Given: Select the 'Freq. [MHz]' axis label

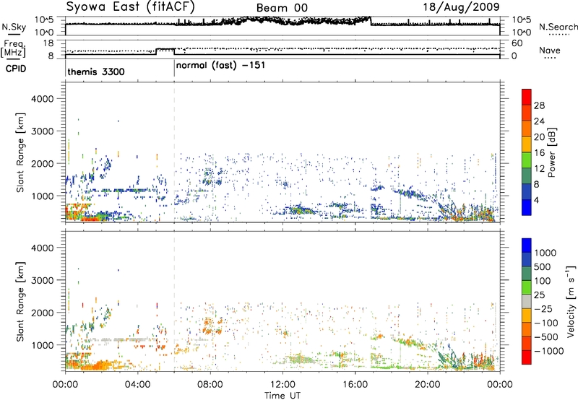Looking at the screenshot, I should (14, 49).
